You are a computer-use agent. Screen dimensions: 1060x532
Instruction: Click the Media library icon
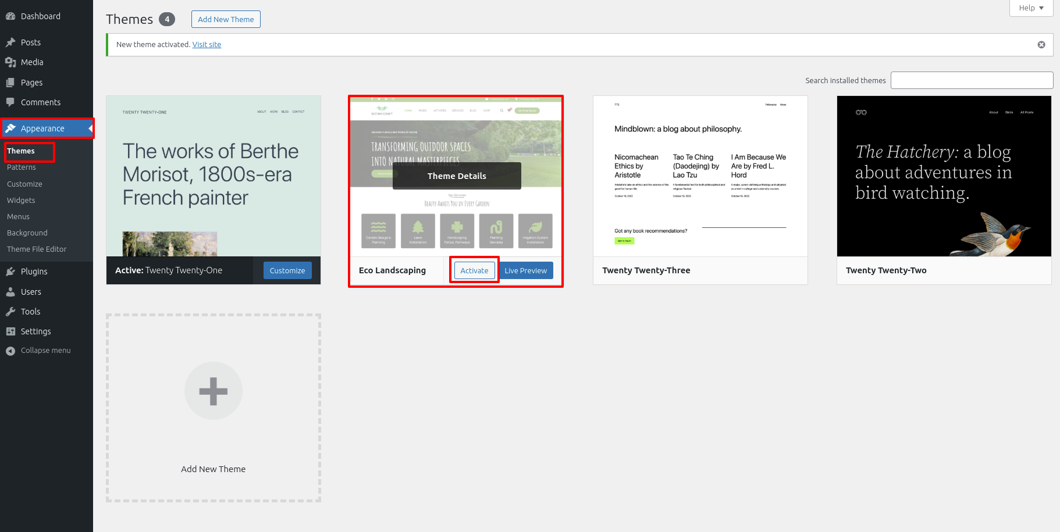pos(10,62)
